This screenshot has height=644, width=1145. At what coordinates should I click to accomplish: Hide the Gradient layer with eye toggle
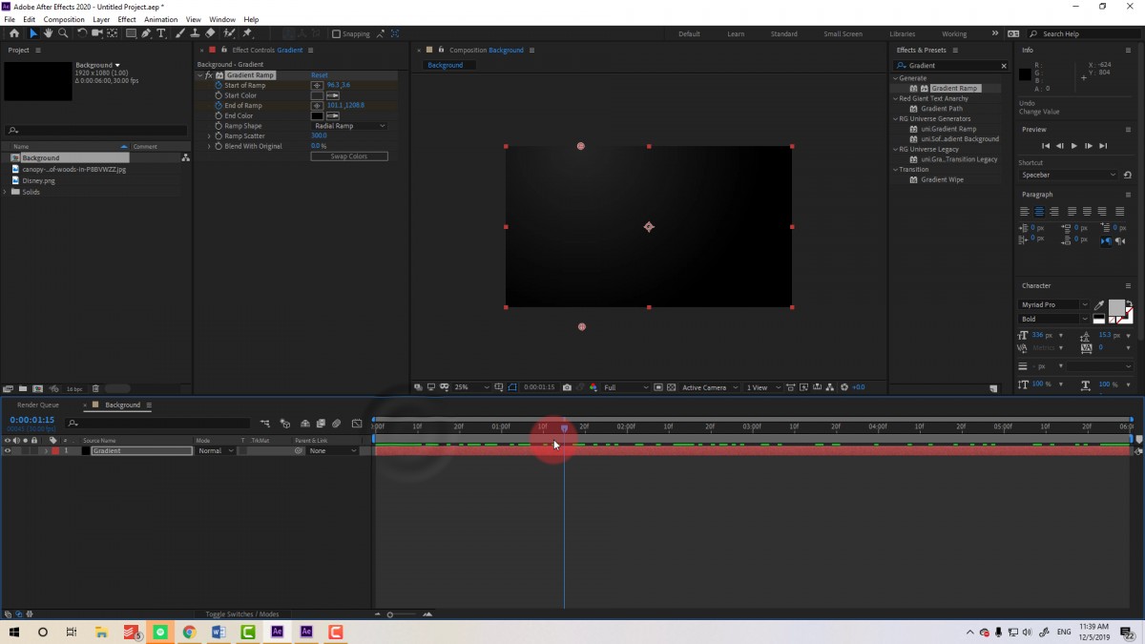click(8, 450)
